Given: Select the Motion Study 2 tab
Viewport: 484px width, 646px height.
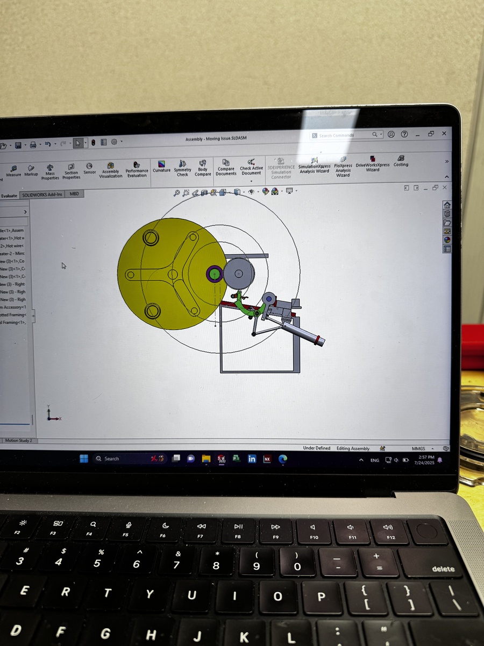Looking at the screenshot, I should tap(19, 440).
